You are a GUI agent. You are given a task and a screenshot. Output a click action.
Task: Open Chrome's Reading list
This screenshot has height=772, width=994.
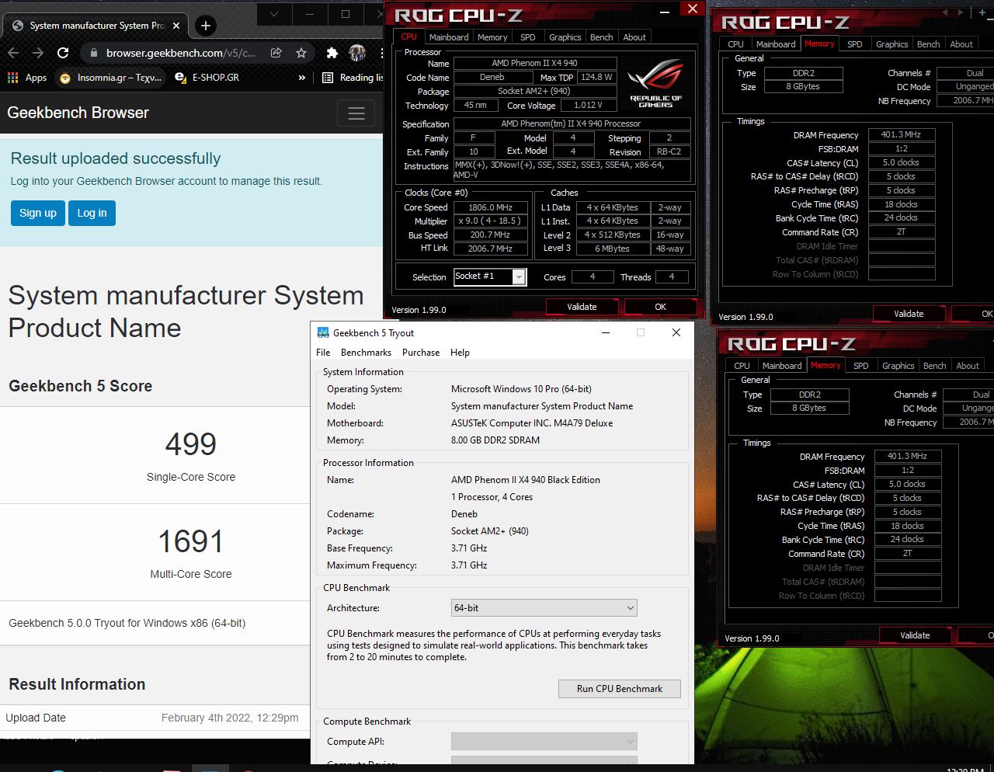(x=353, y=78)
